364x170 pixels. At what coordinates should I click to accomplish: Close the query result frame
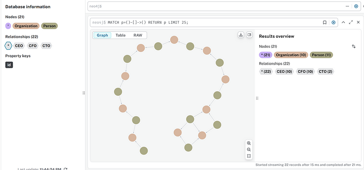(358, 22)
